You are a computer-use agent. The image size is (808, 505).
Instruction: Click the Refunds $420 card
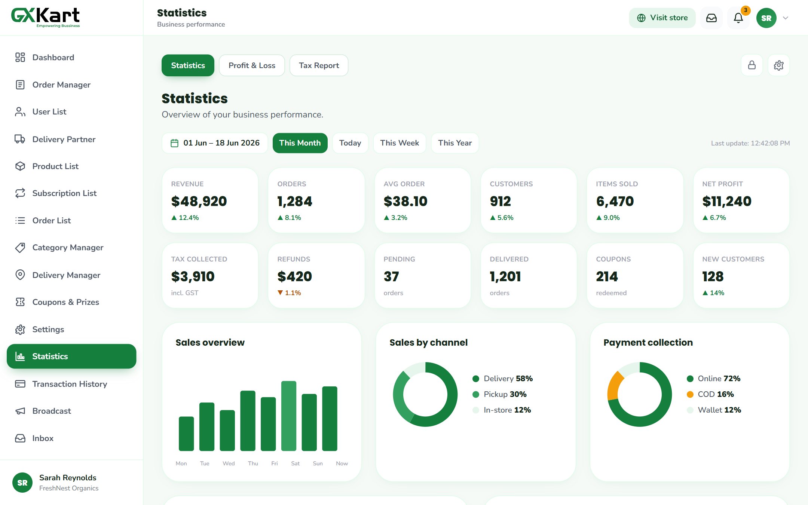(x=316, y=275)
